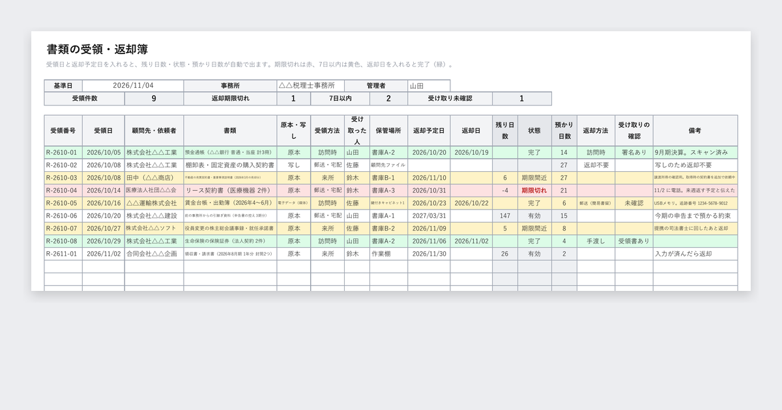Select the 受け取り未確認 summary label

[450, 99]
